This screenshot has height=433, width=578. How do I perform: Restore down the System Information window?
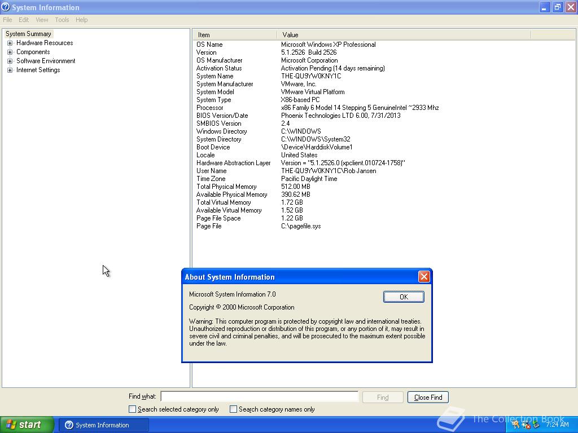(x=557, y=7)
